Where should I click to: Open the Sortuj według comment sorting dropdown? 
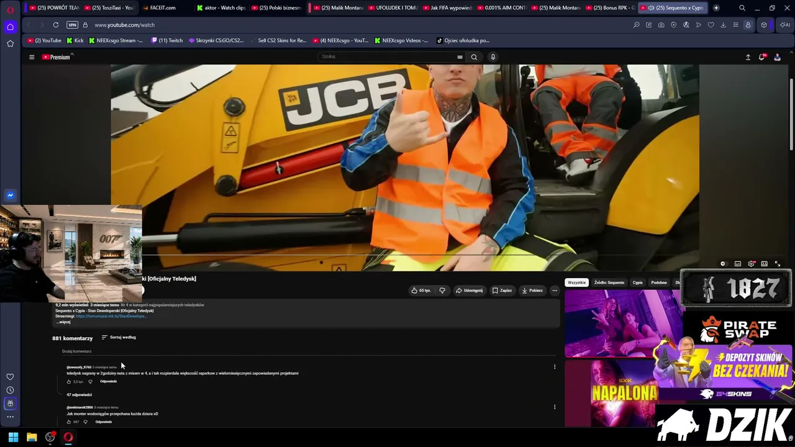tap(119, 338)
